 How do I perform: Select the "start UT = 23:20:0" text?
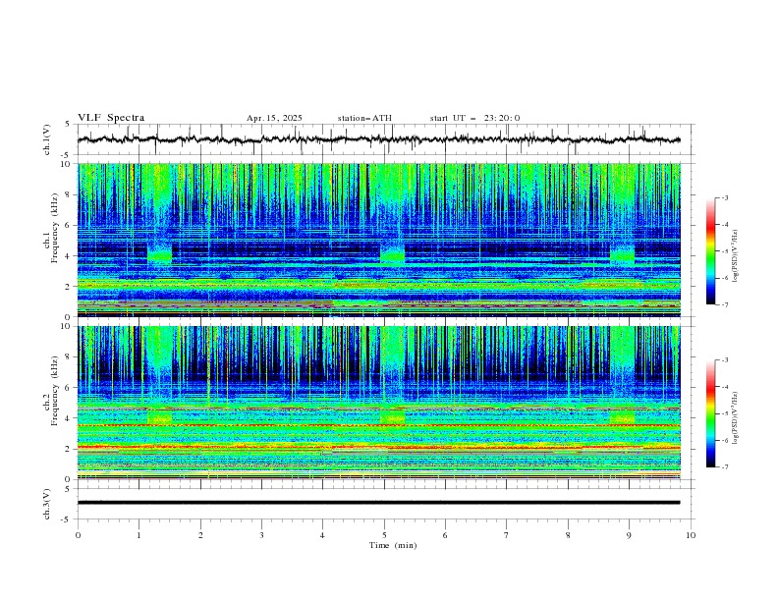pos(474,118)
